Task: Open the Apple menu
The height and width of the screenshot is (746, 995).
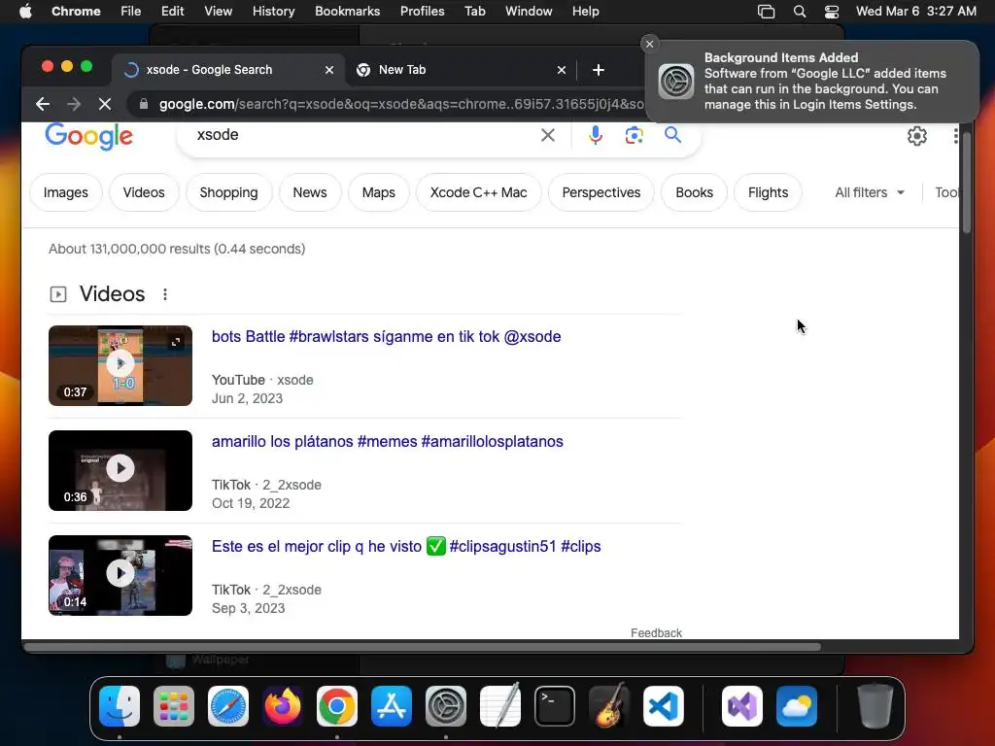Action: click(x=25, y=12)
